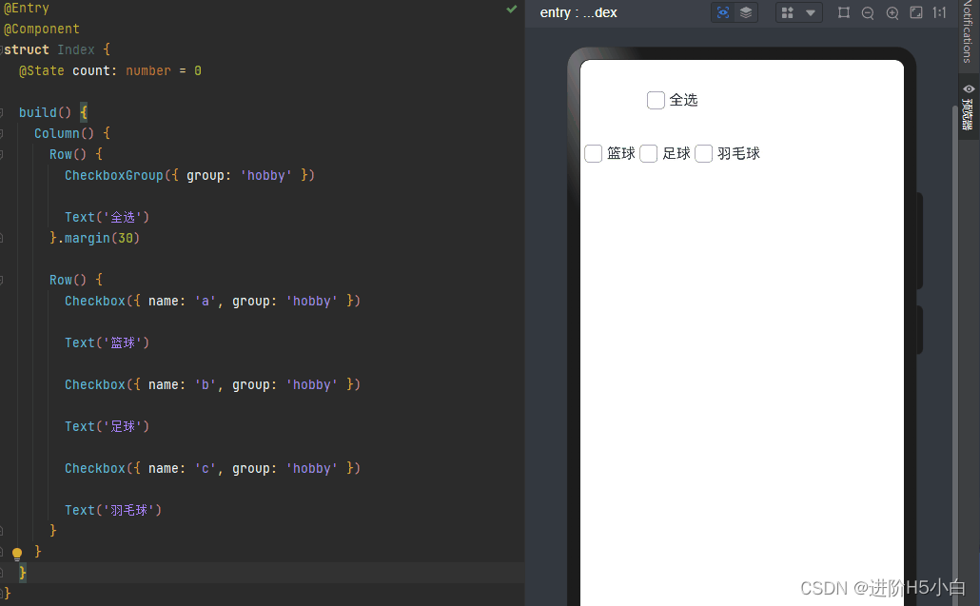Toggle the component inspect icon in Previewer toolbar

[723, 12]
